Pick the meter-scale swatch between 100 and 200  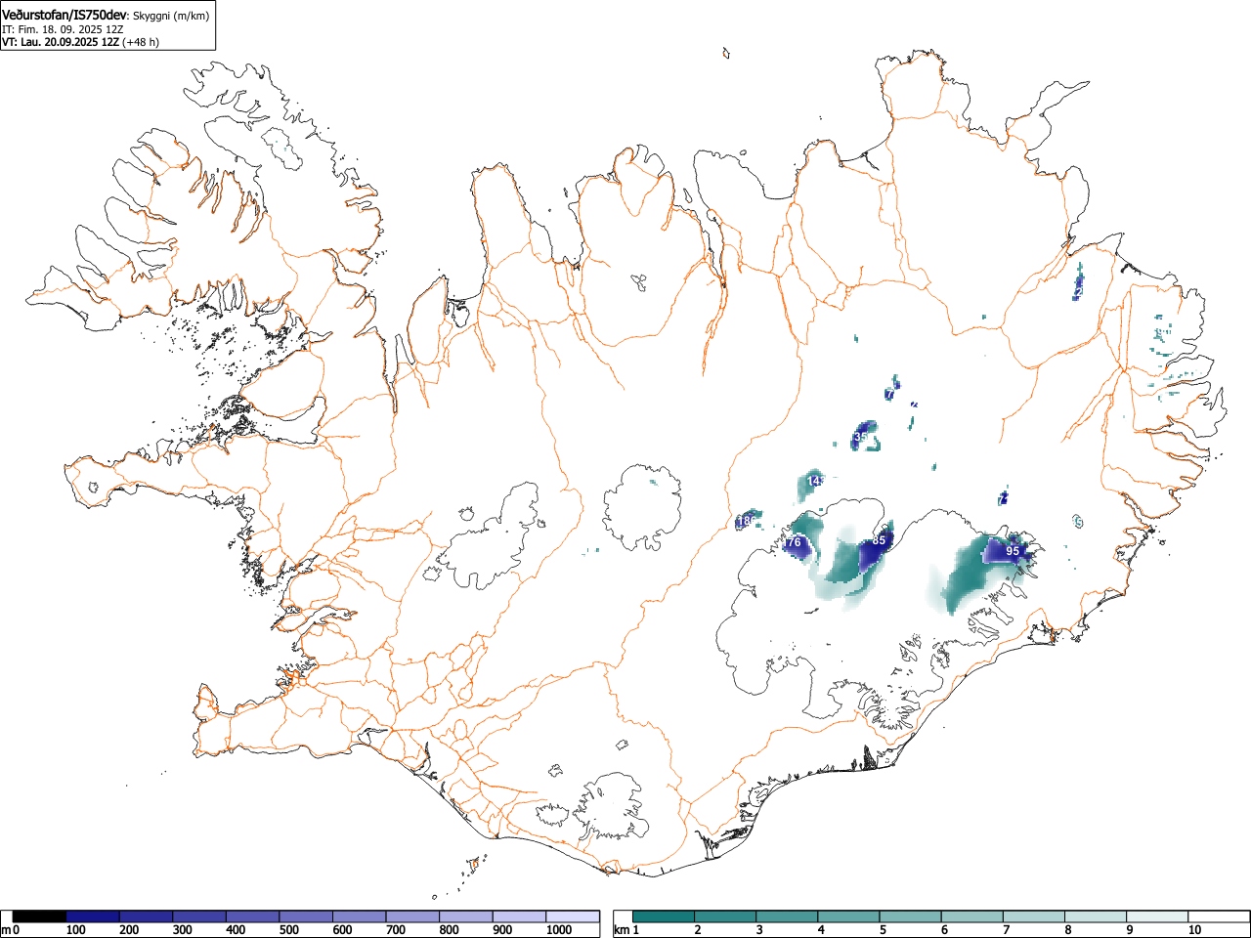click(x=93, y=917)
